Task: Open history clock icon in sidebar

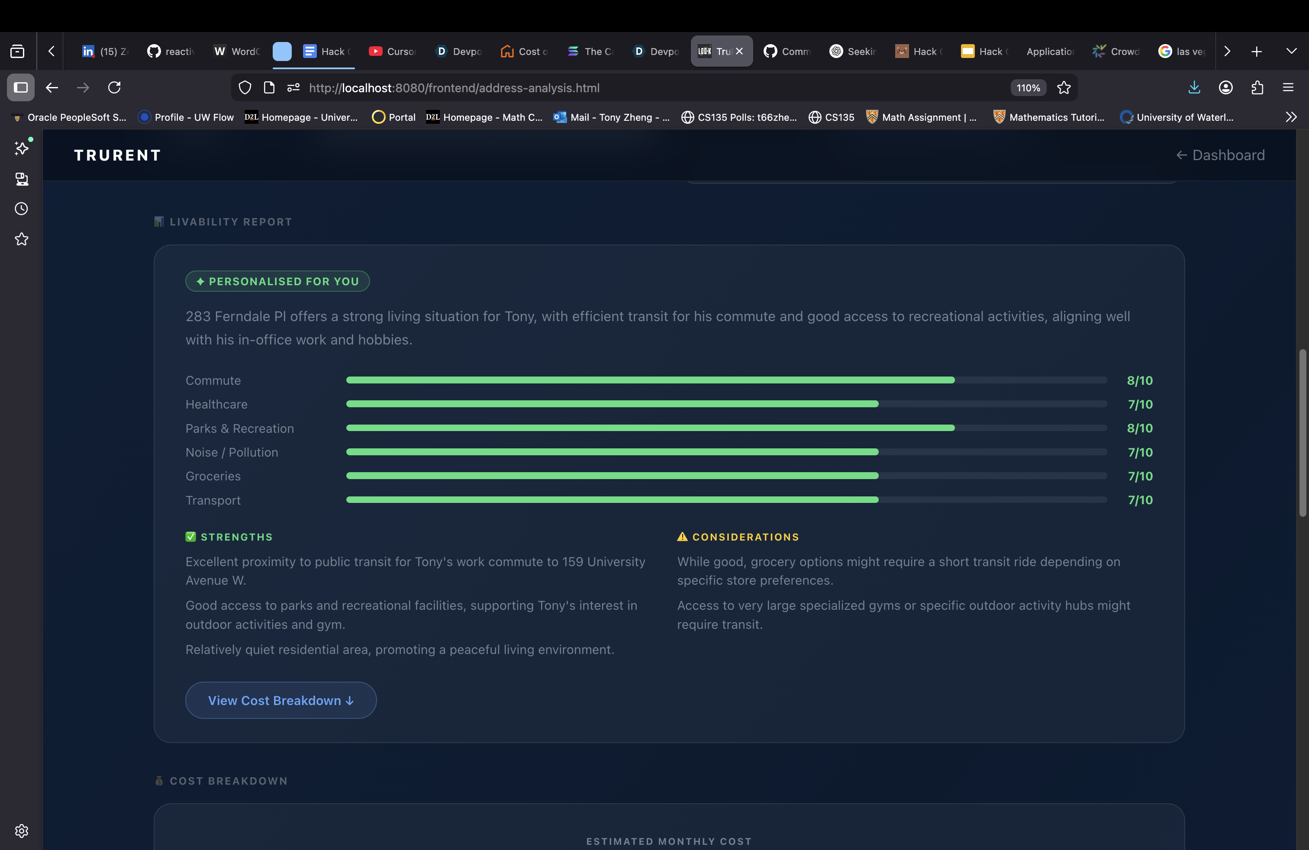Action: pos(22,209)
